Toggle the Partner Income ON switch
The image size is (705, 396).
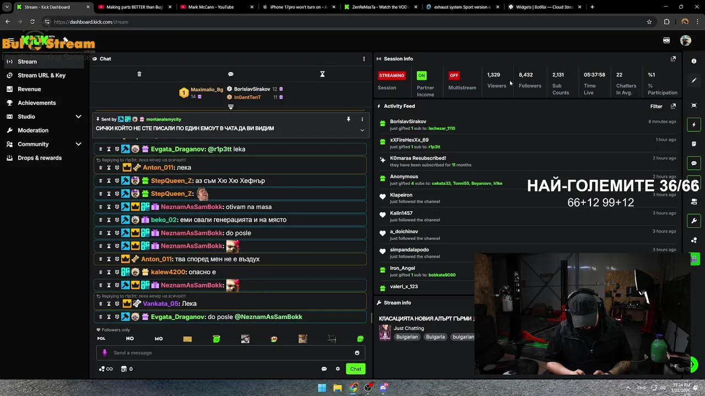coord(422,75)
